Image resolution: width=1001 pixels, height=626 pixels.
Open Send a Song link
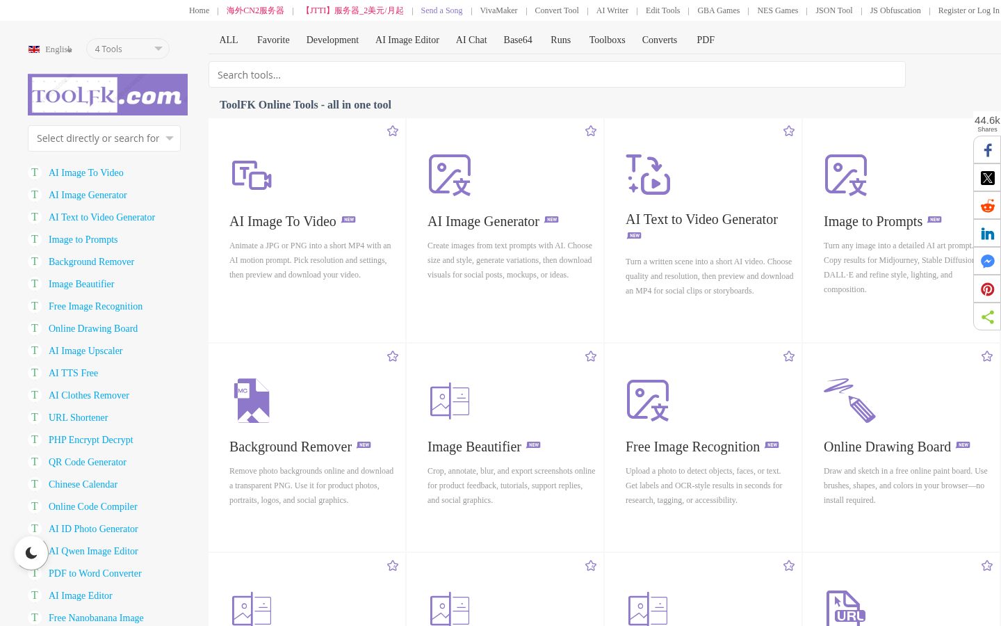(x=441, y=10)
